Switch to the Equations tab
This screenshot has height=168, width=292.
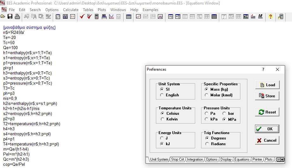tap(242, 159)
